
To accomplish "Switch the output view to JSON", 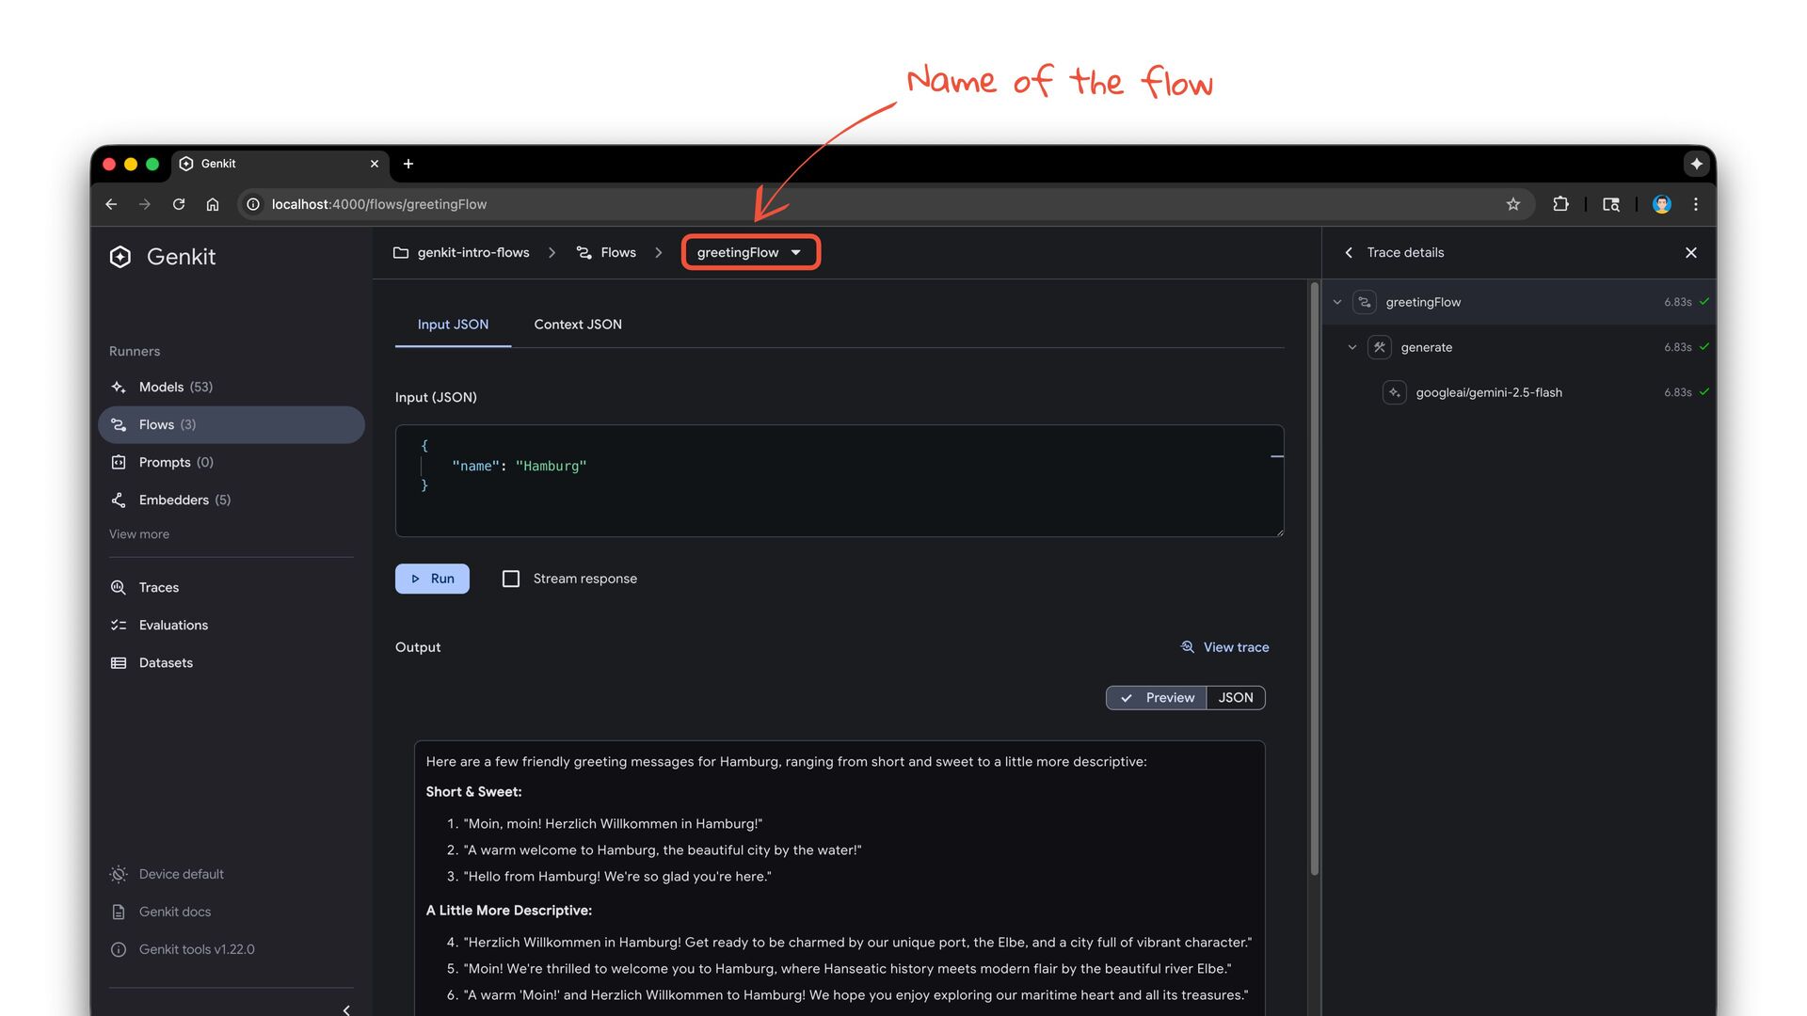I will click(1236, 697).
